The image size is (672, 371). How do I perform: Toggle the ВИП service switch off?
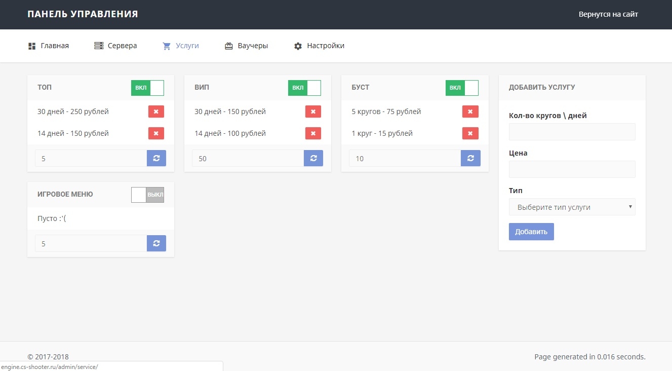point(304,88)
